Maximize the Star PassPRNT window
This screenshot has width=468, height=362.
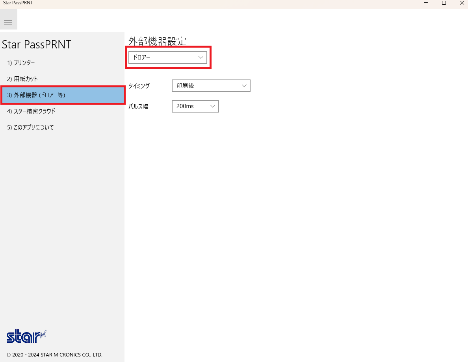pos(444,3)
